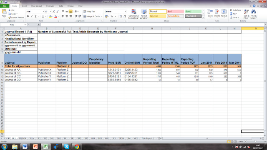Click the AutoSum sigma icon
This screenshot has height=150, width=267.
click(x=231, y=10)
